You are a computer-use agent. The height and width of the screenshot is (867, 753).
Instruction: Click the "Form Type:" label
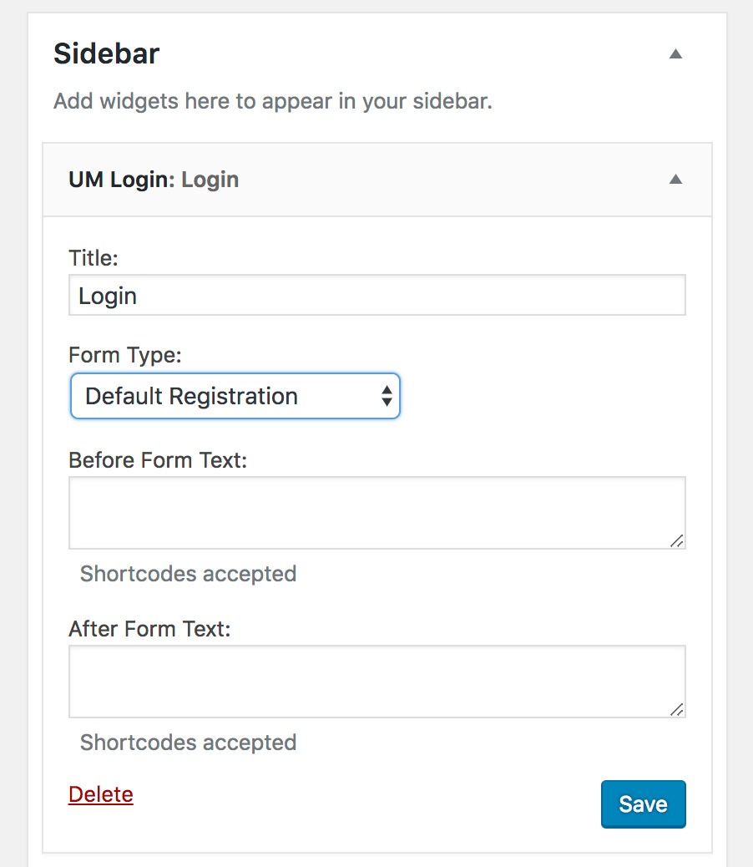(x=125, y=355)
